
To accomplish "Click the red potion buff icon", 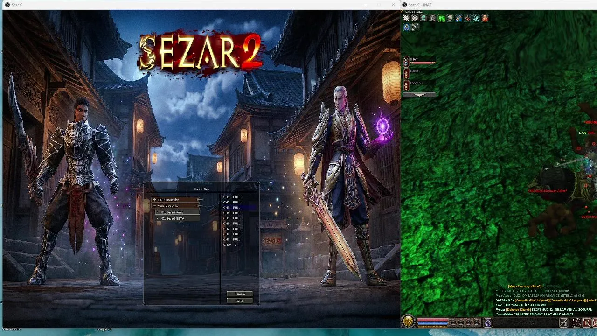I will pyautogui.click(x=485, y=18).
